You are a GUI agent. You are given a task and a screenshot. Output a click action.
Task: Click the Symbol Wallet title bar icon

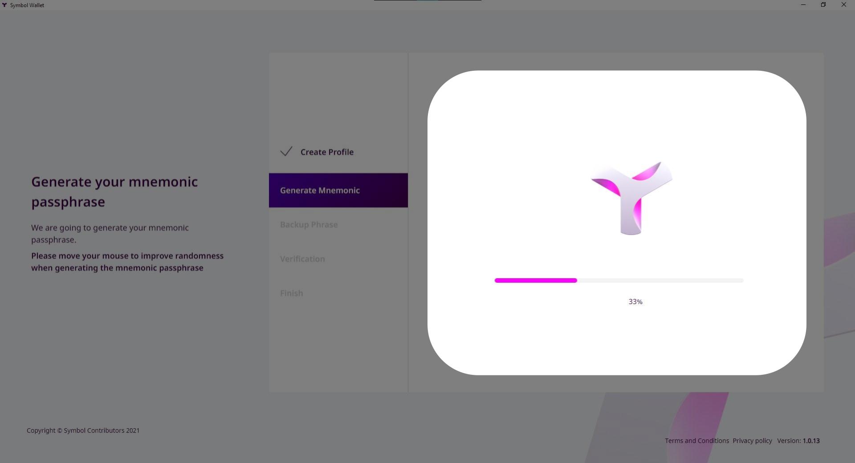[4, 5]
